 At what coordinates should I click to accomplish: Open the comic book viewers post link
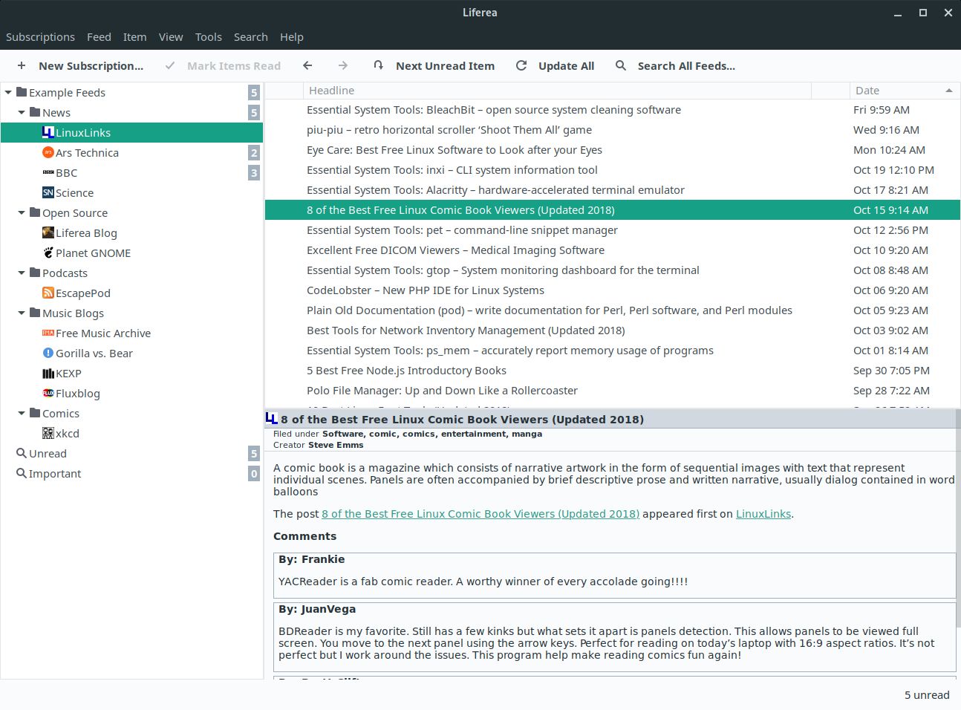point(480,514)
